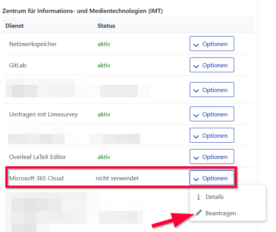Viewport: 276px width, 232px height.
Task: Click the Dienst column header
Action: tap(15, 26)
